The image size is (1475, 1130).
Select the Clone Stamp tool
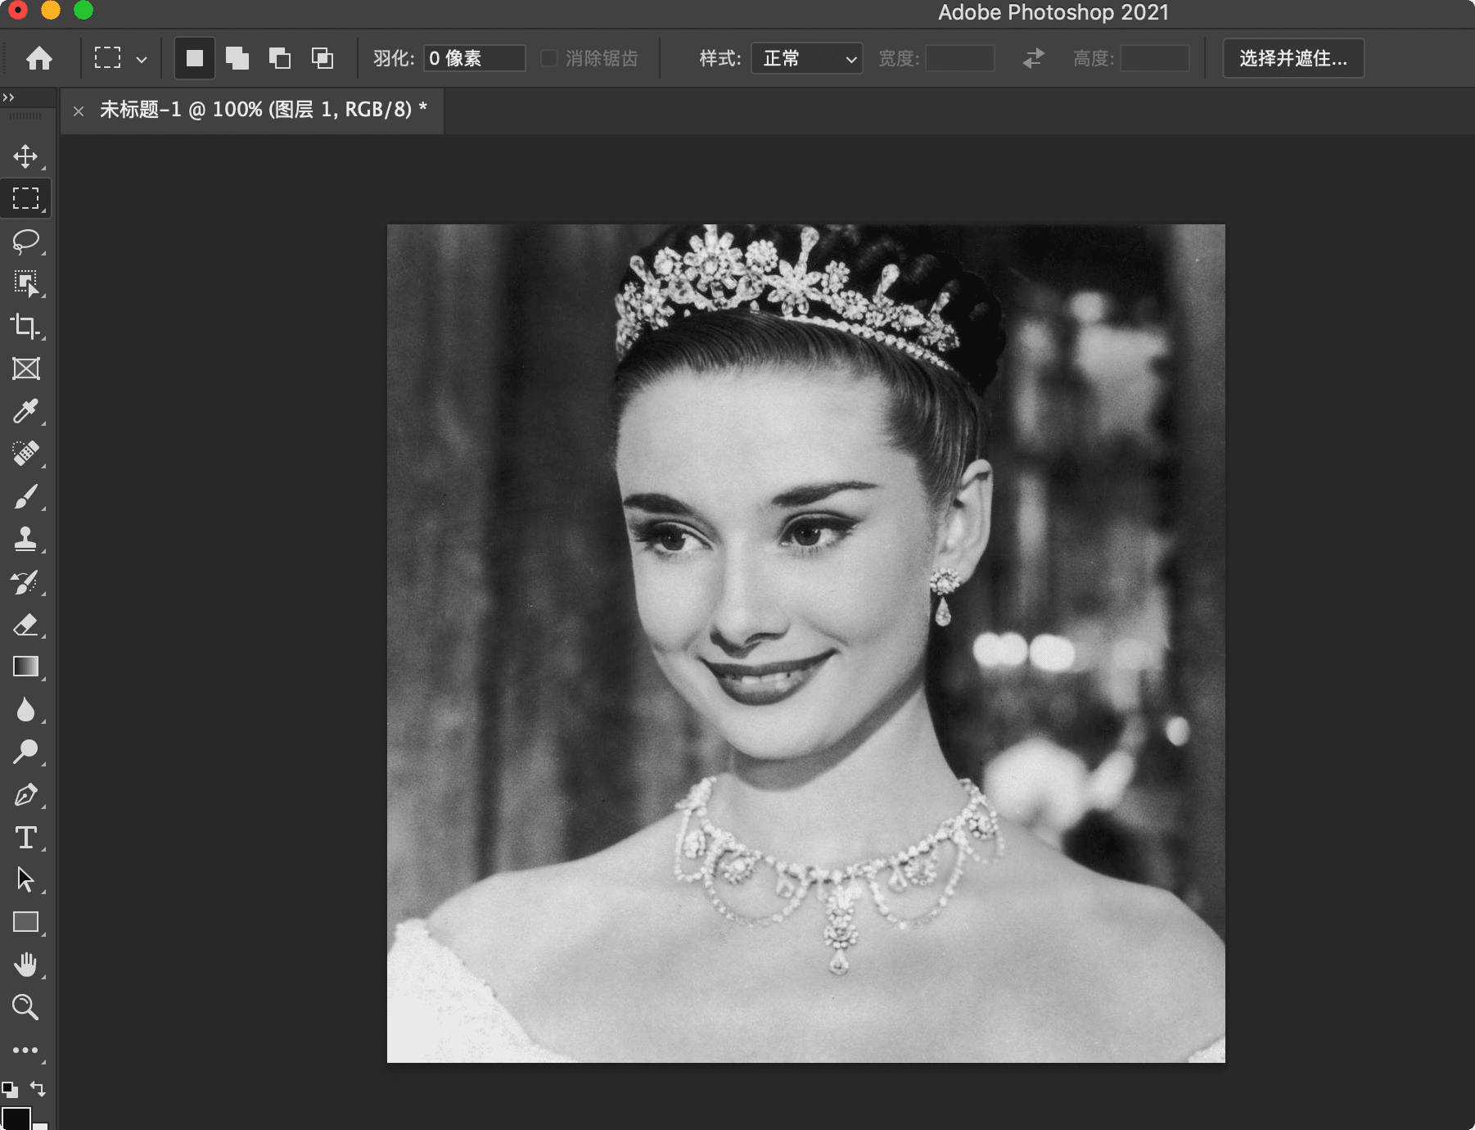coord(25,539)
